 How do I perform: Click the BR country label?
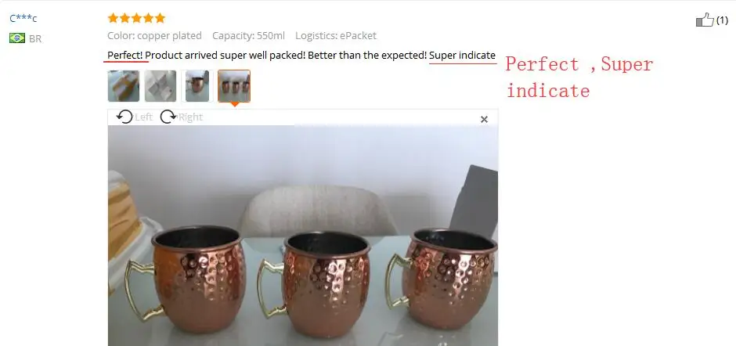(35, 39)
